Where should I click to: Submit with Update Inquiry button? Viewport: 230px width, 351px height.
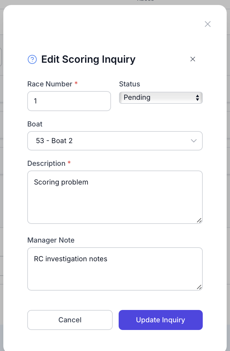coord(161,320)
